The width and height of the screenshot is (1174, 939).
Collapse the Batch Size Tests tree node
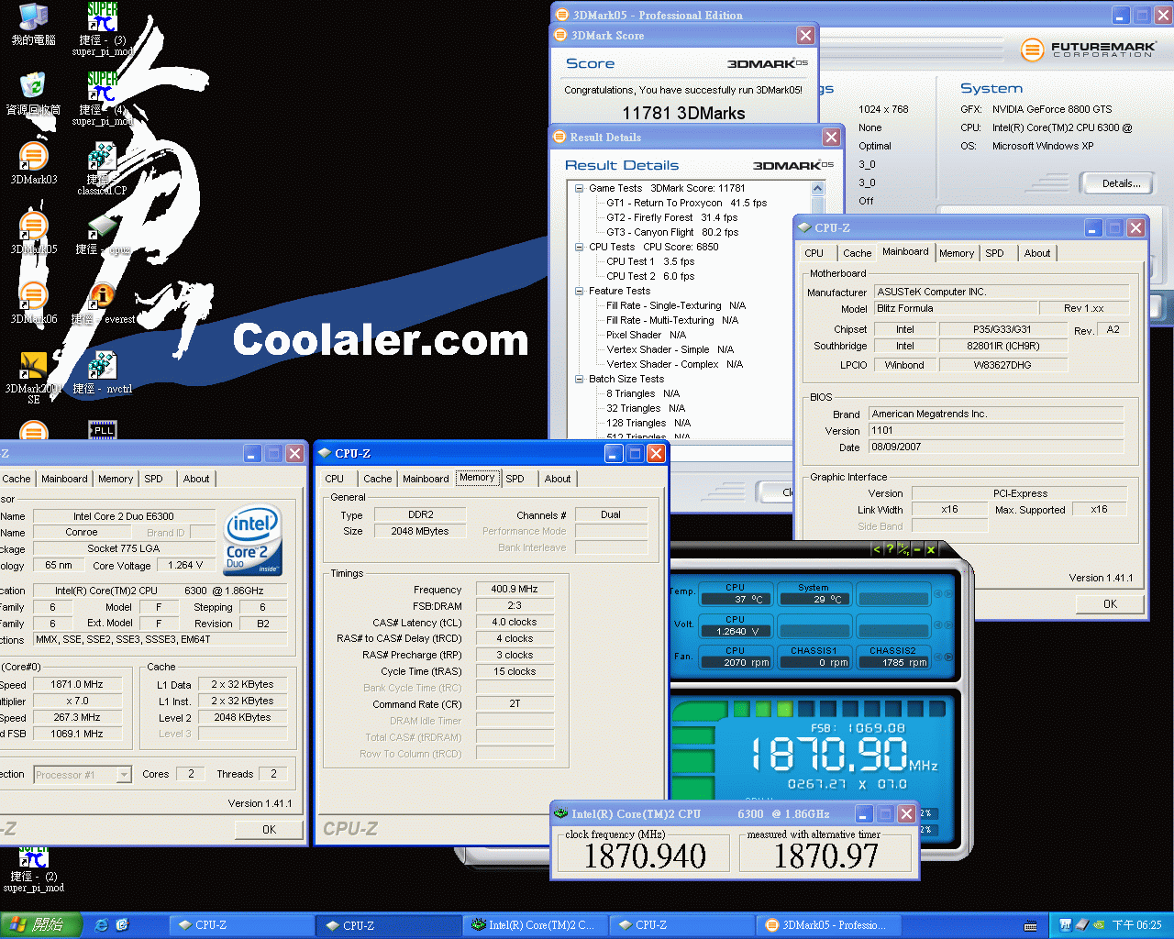coord(579,379)
